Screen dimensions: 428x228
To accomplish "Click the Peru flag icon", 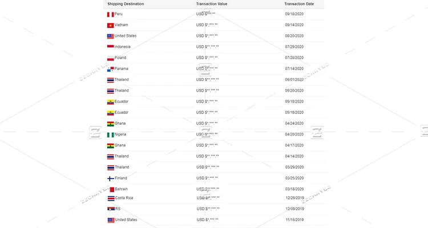I will (x=110, y=14).
